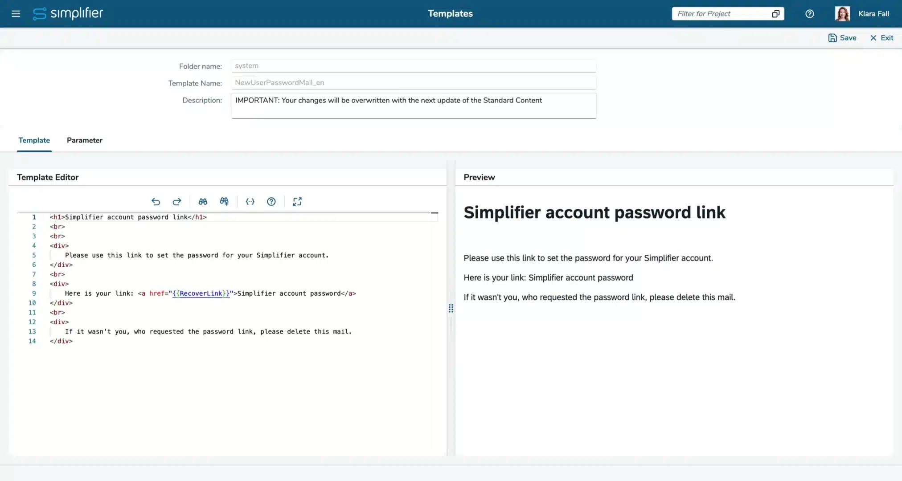Click the redo arrow in editor toolbar
This screenshot has height=481, width=902.
pyautogui.click(x=177, y=202)
